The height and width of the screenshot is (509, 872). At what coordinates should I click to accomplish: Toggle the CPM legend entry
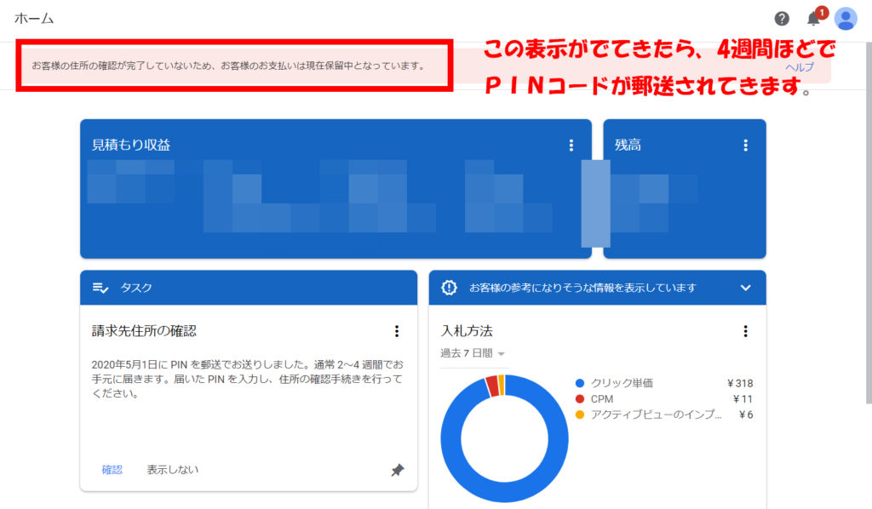pyautogui.click(x=604, y=397)
